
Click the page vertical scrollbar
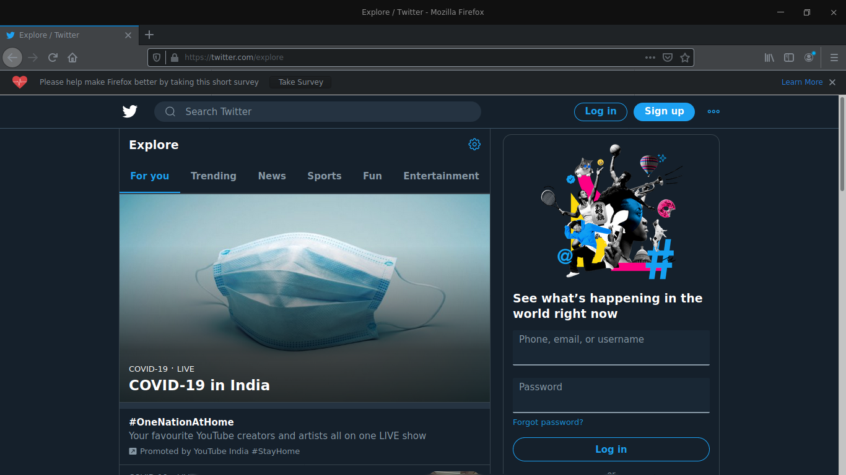[x=842, y=143]
